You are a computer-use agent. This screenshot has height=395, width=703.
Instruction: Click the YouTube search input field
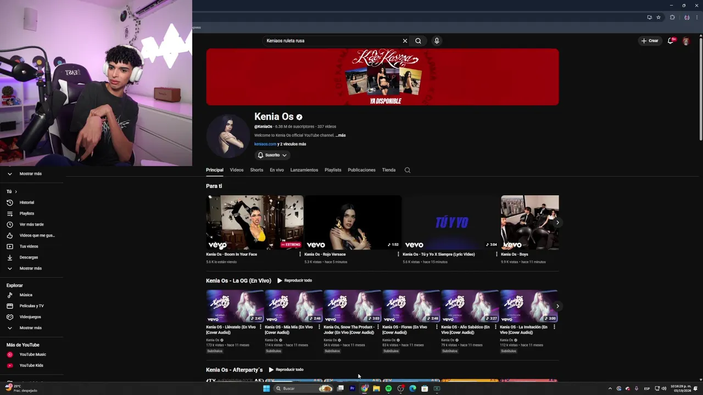332,41
